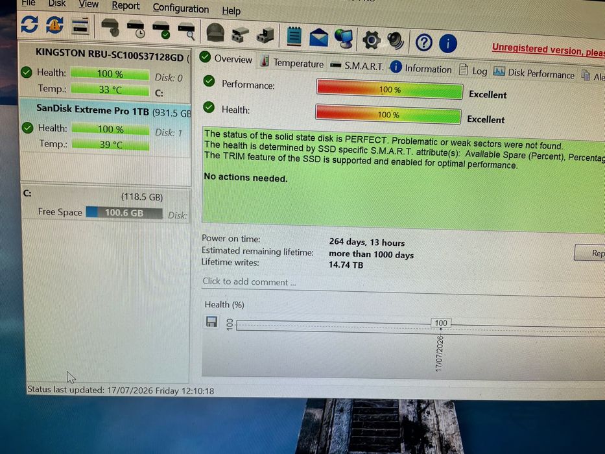The image size is (605, 454).
Task: Switch to the Log tab
Action: 473,71
